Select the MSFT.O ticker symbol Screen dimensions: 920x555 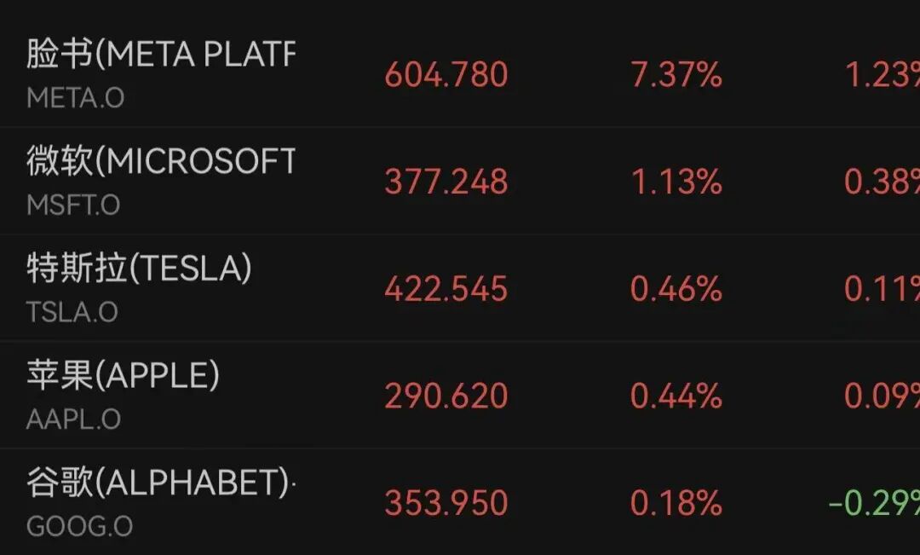pyautogui.click(x=73, y=205)
